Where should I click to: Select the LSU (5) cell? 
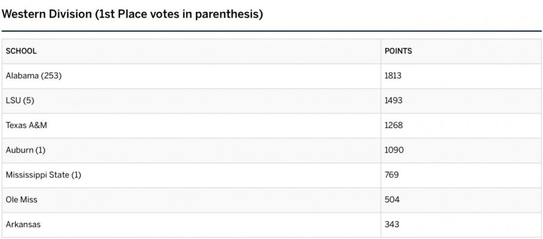[191, 101]
